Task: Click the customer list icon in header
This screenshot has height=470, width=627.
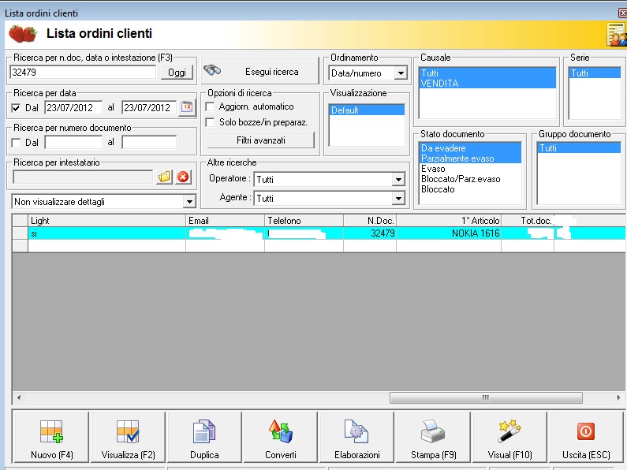Action: coord(616,35)
